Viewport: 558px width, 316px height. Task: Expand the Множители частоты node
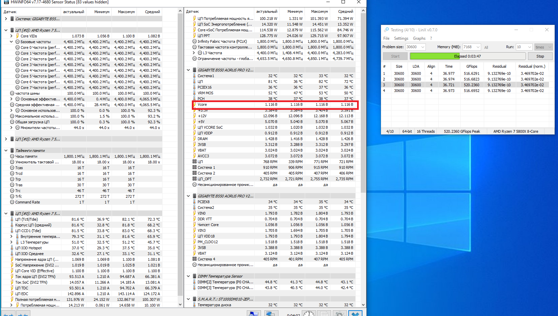pos(11,128)
